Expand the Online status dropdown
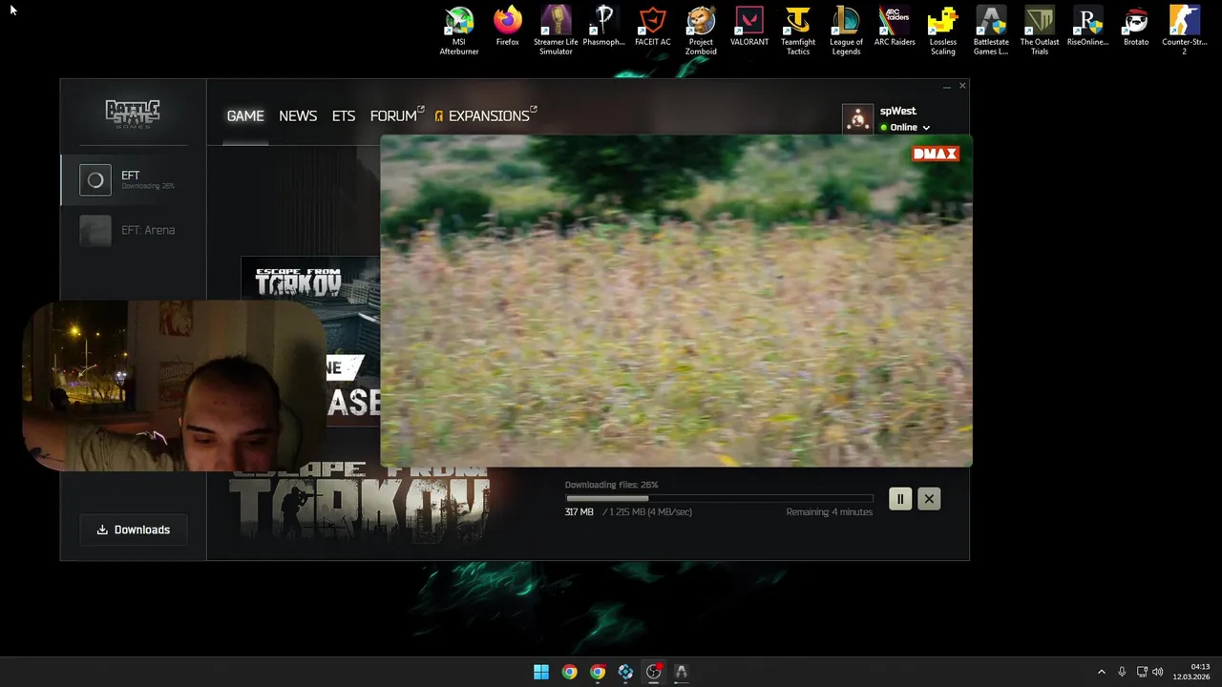1222x687 pixels. tap(905, 128)
